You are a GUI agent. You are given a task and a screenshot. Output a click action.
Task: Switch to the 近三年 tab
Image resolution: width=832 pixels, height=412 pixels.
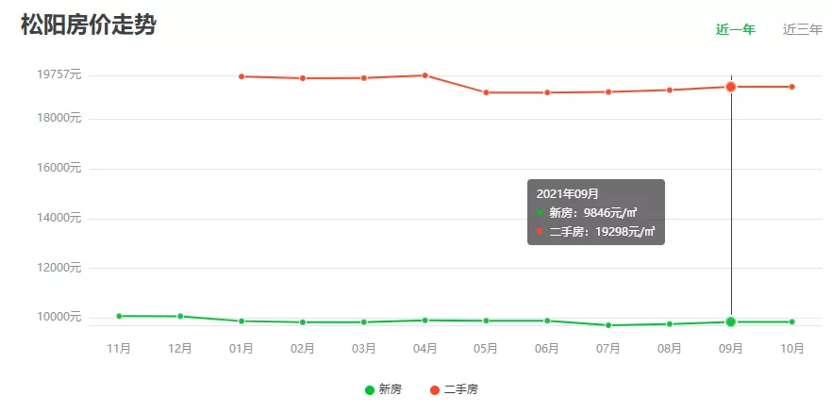[x=802, y=29]
